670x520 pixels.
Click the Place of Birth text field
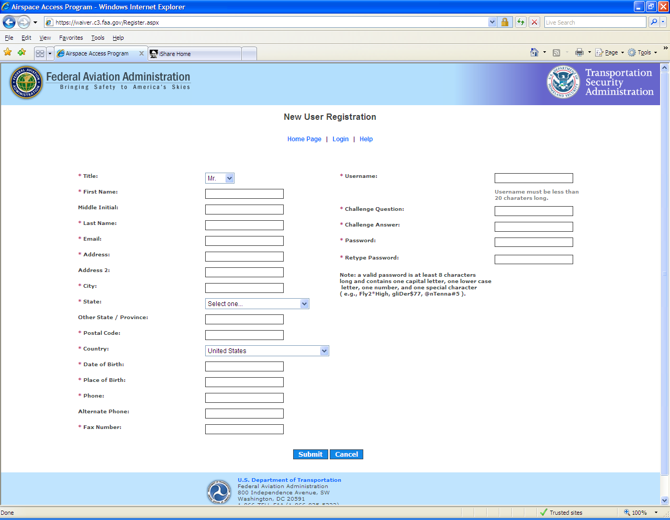coord(244,382)
